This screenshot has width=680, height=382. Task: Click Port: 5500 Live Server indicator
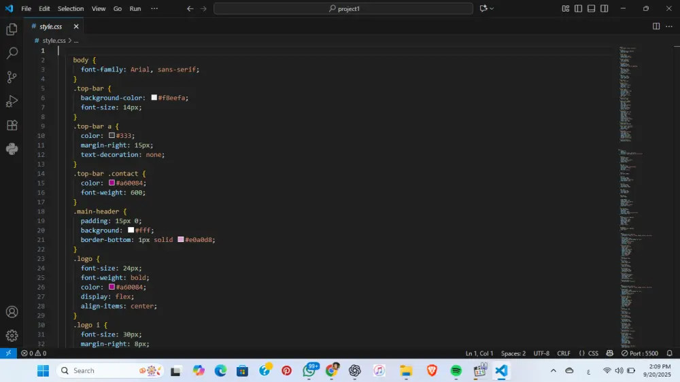(640, 353)
